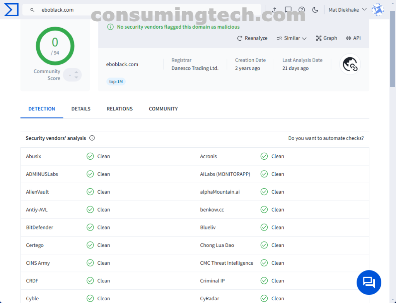The width and height of the screenshot is (396, 303).
Task: Switch to the DETECTION tab
Action: pyautogui.click(x=42, y=109)
